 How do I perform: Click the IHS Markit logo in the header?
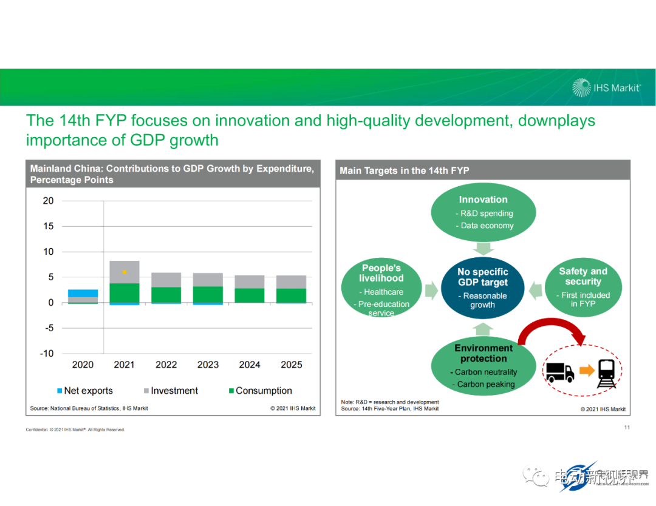[x=606, y=88]
